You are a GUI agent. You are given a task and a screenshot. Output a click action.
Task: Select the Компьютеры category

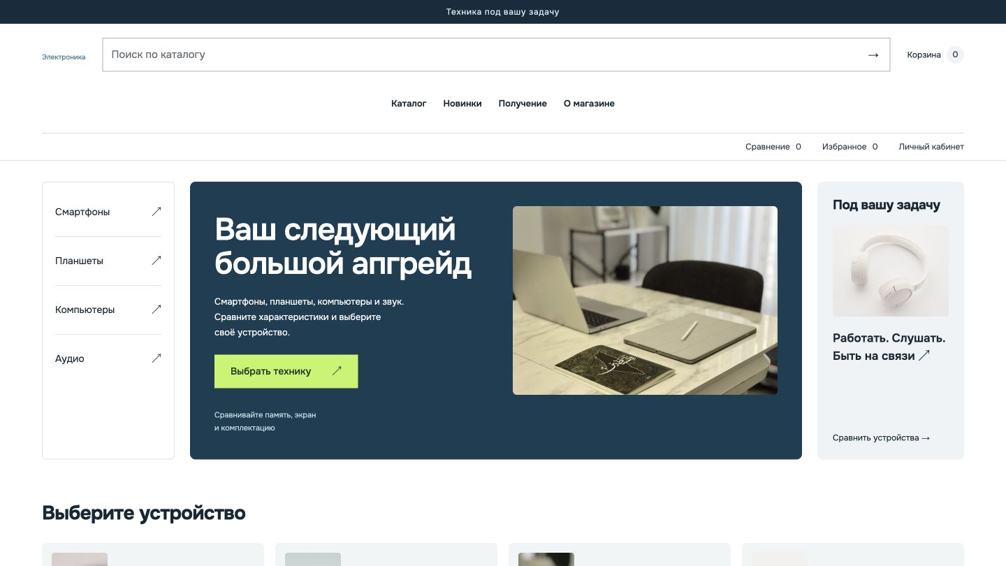[x=108, y=310]
